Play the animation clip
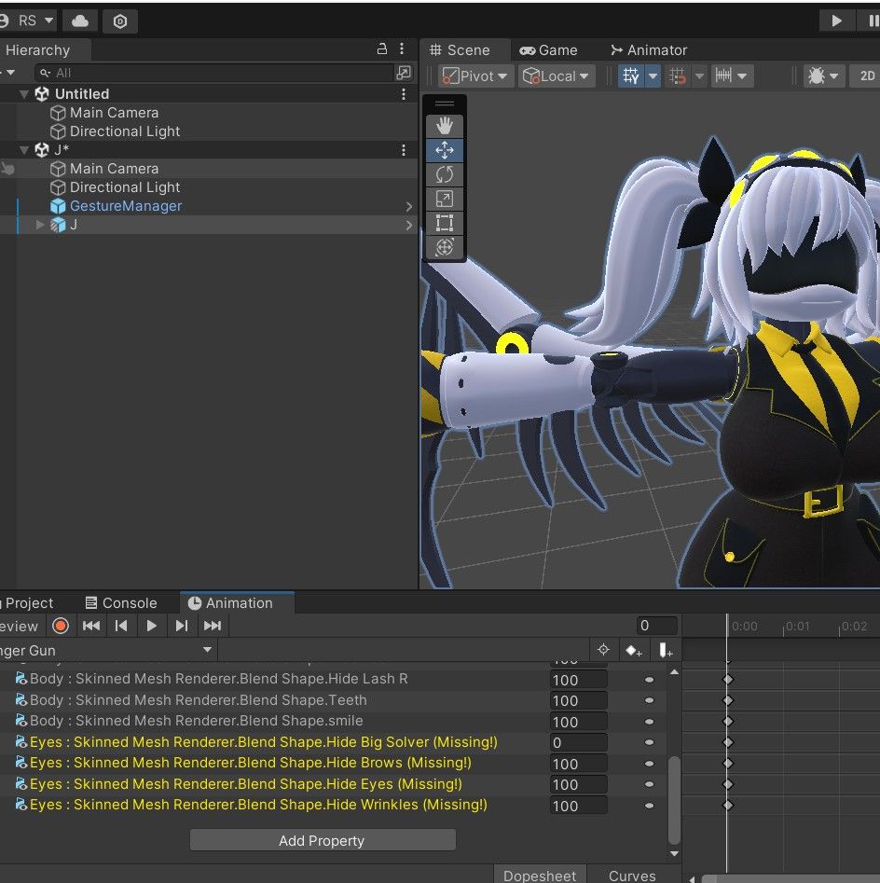The width and height of the screenshot is (880, 883). click(151, 626)
